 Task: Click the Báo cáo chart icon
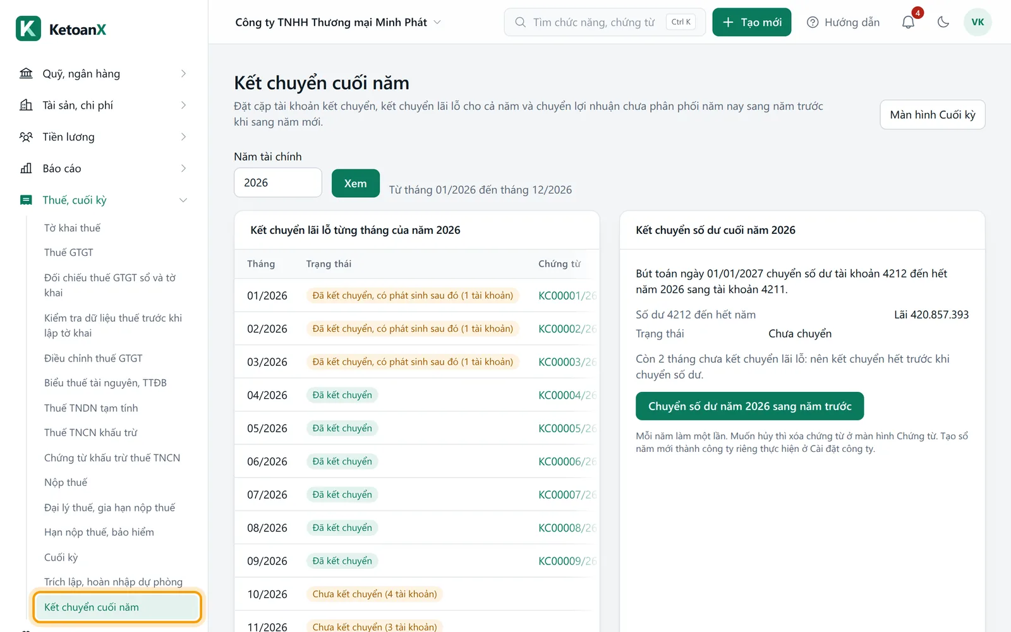(26, 168)
